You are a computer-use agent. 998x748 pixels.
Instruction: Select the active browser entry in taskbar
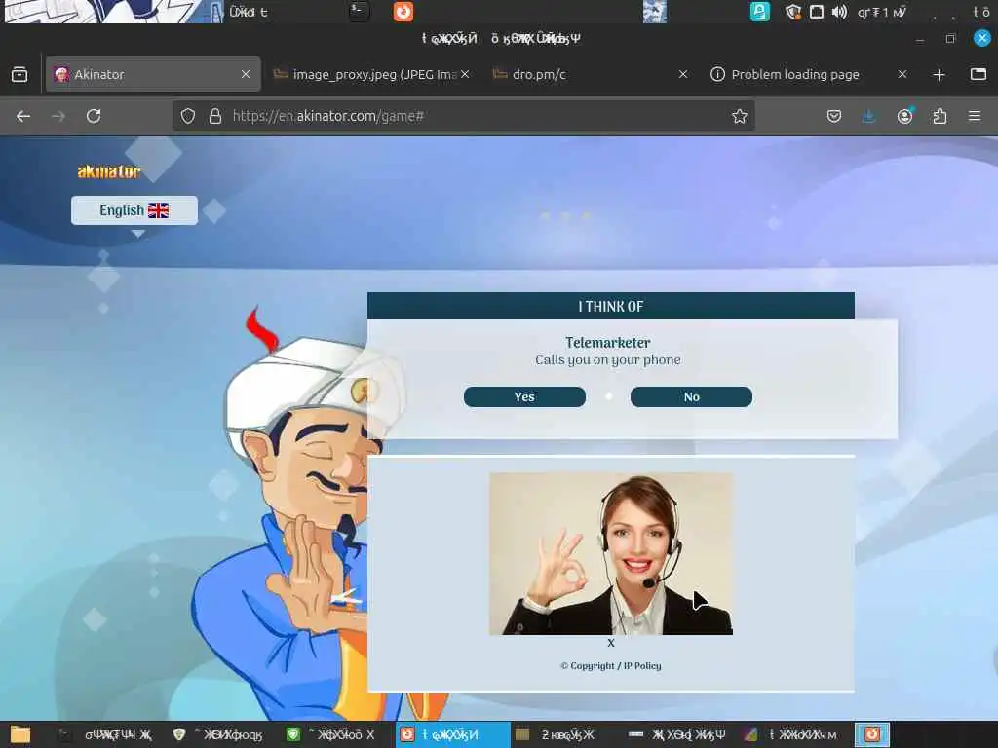(x=452, y=734)
